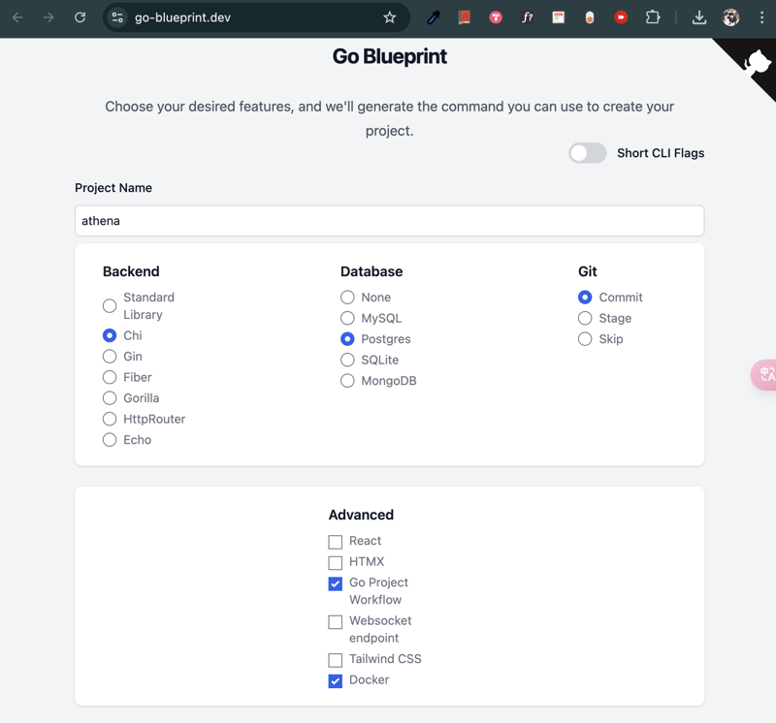The height and width of the screenshot is (723, 776).
Task: Uncheck the Docker checkbox
Action: [x=336, y=680]
